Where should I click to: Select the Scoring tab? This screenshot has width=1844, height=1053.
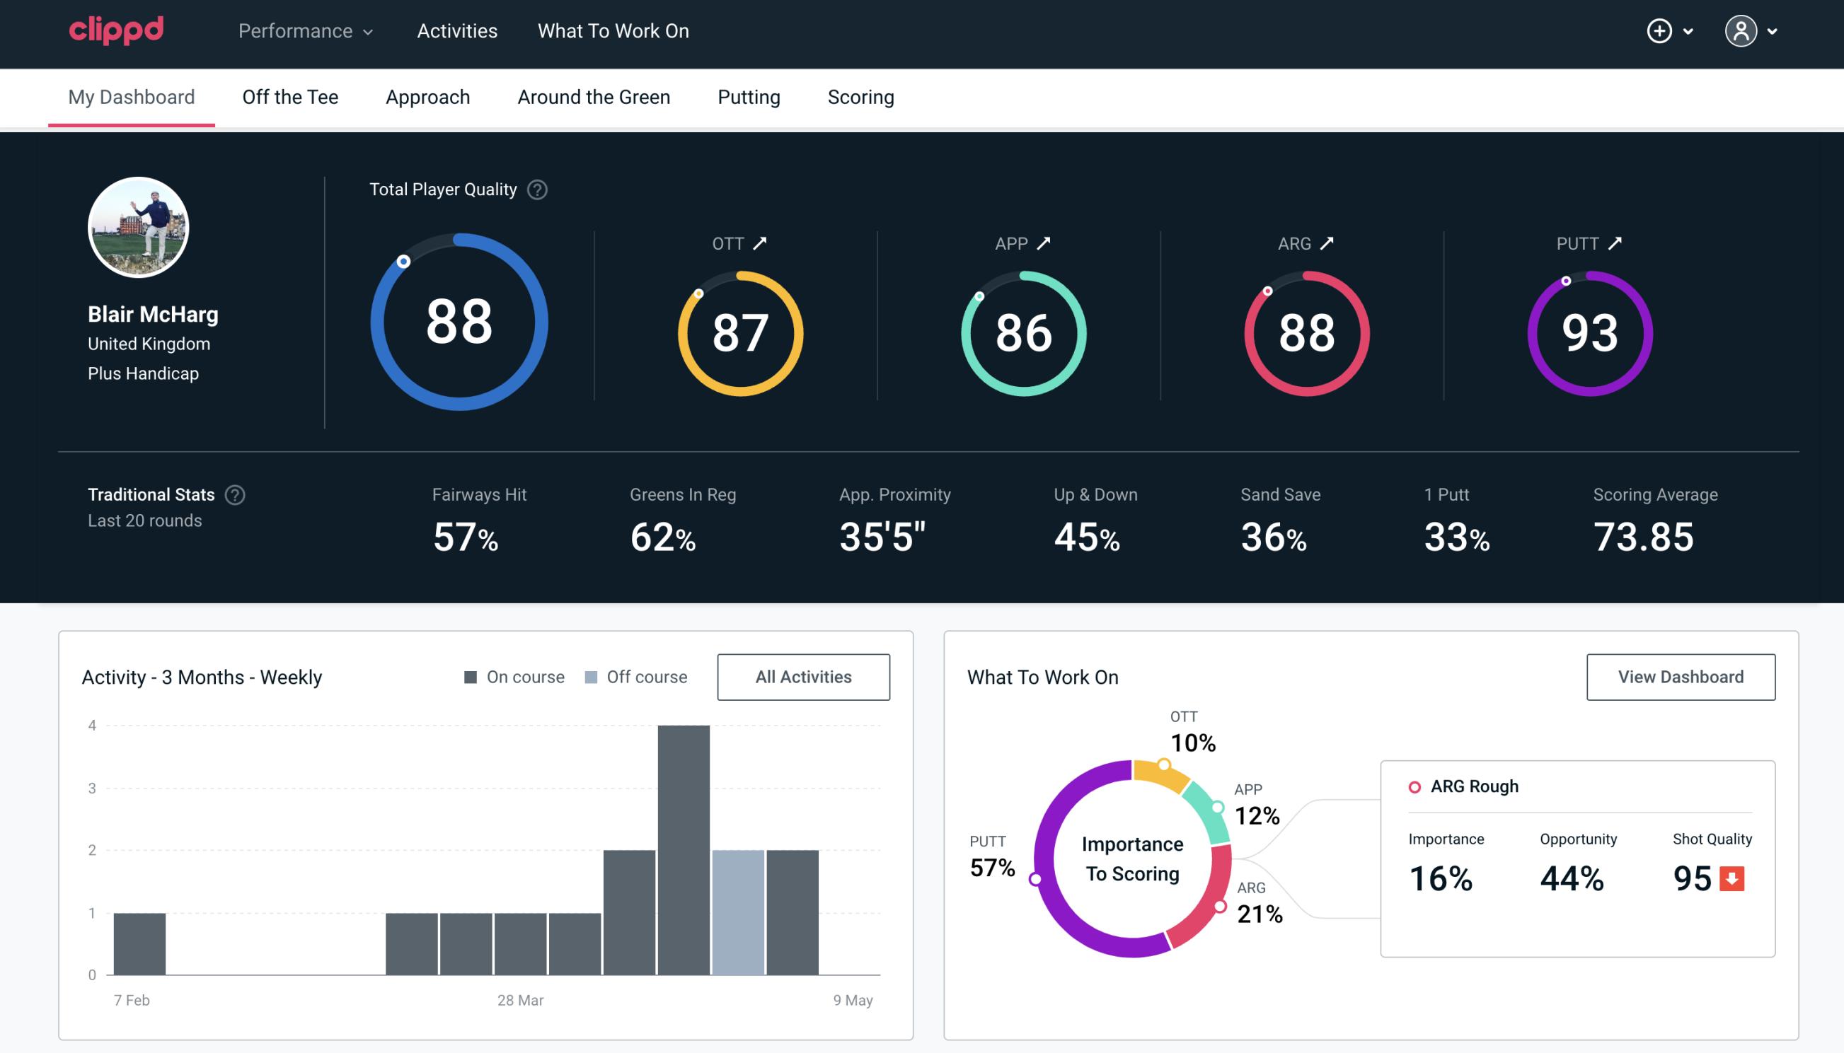click(861, 96)
